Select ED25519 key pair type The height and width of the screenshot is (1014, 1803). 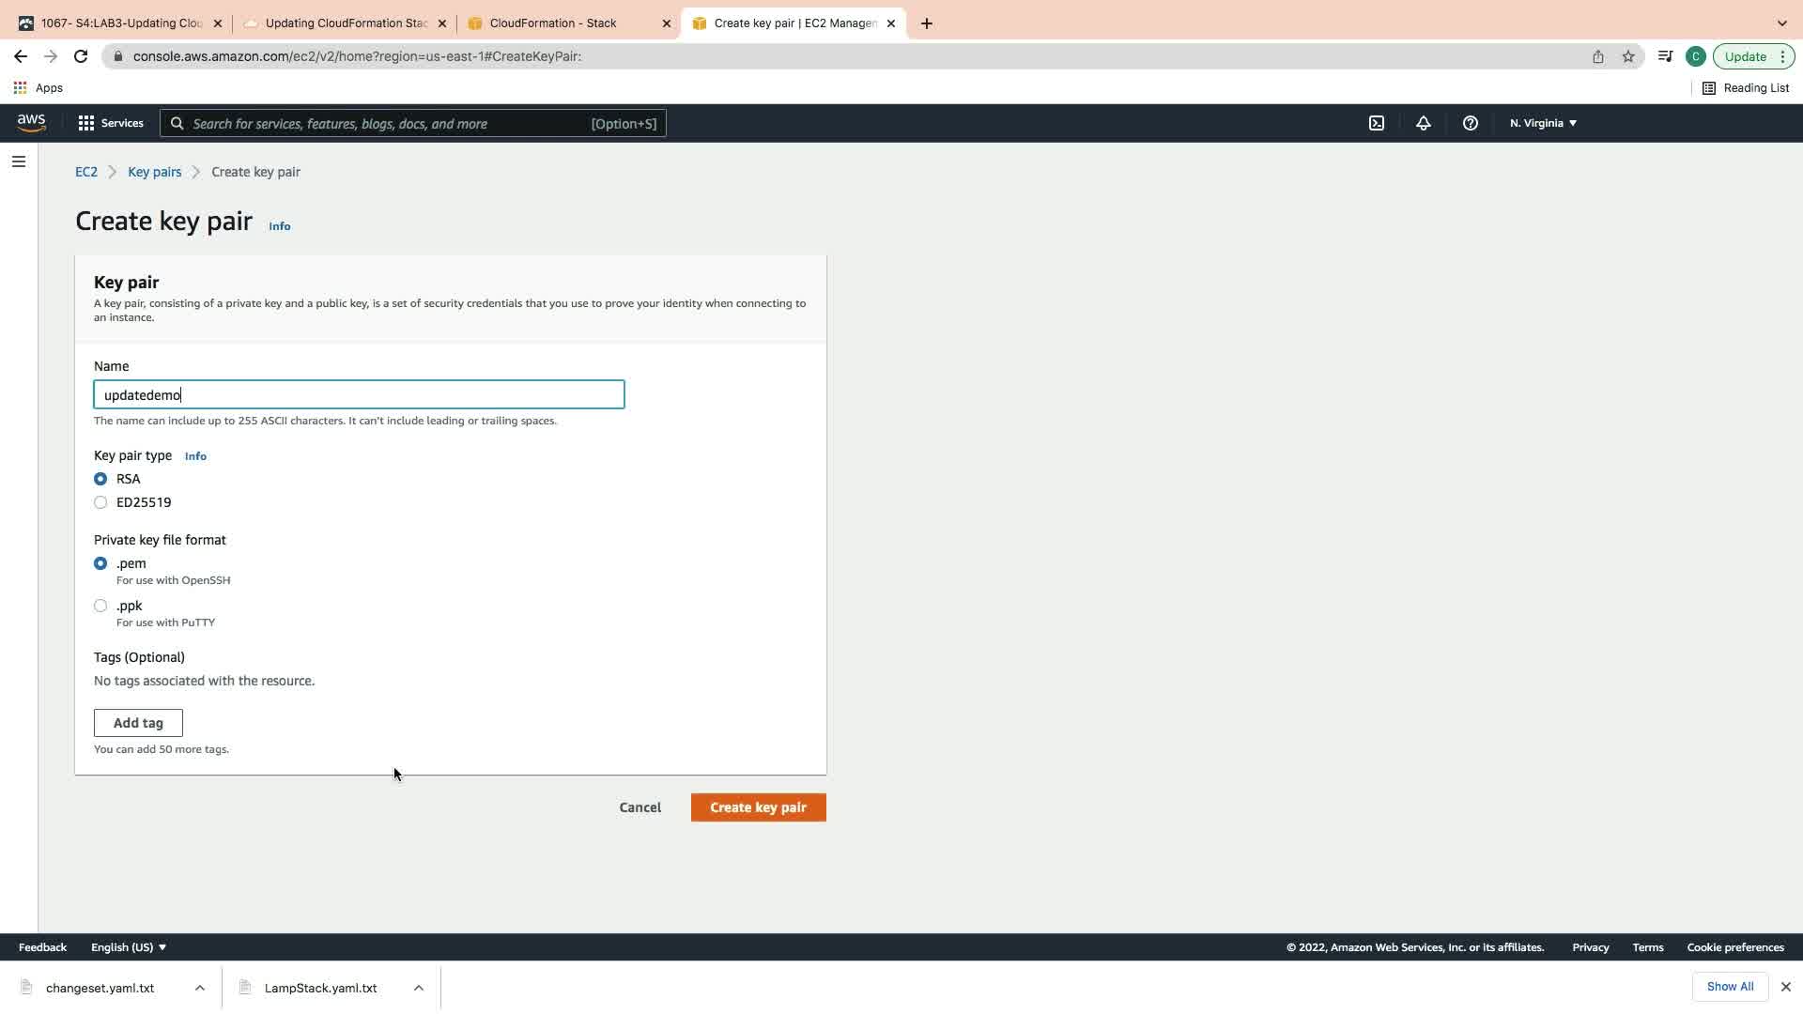100,502
